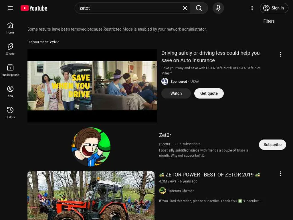Open History in sidebar

[10, 113]
